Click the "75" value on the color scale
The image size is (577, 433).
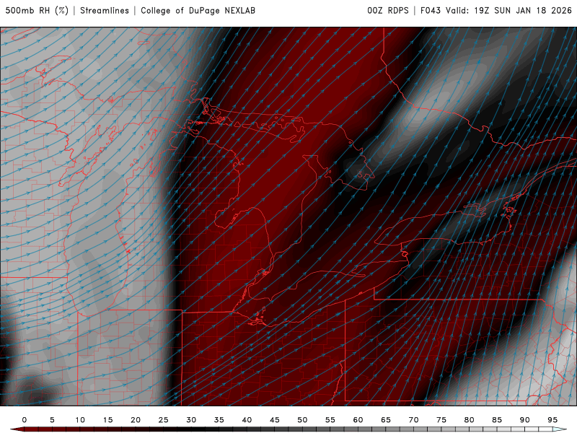pos(441,420)
